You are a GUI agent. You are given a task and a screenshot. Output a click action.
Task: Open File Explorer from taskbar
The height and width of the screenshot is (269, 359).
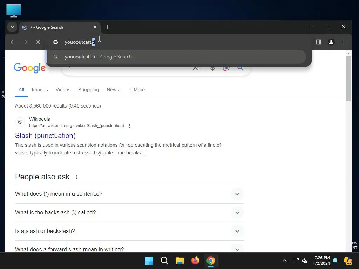[x=180, y=261]
